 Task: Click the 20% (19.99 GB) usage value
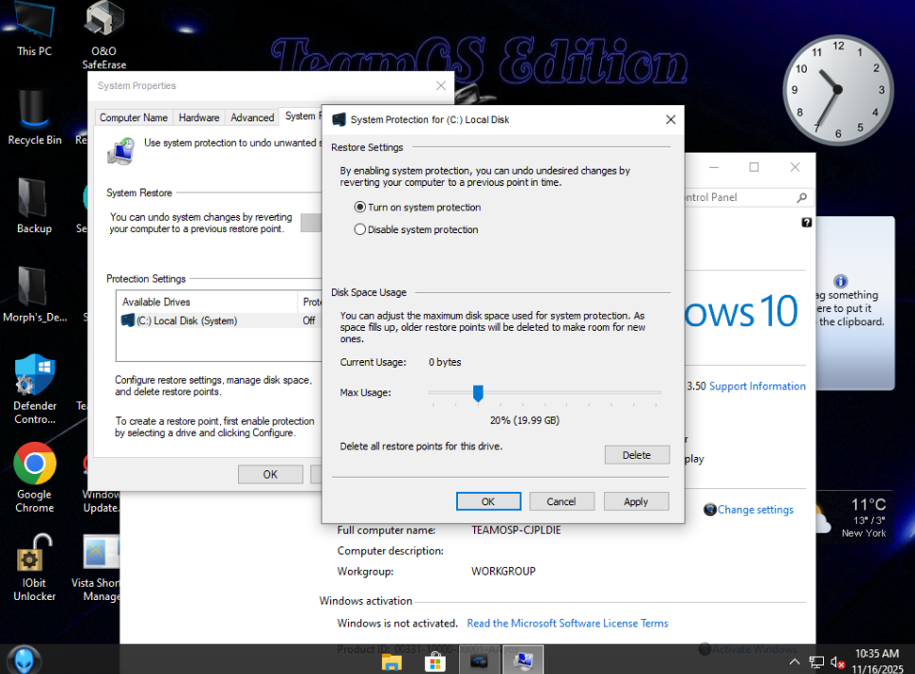tap(524, 420)
